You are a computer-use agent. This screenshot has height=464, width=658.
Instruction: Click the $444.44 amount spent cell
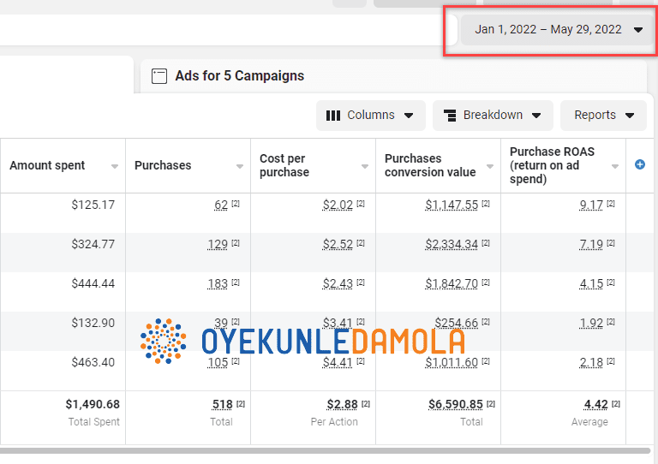click(x=93, y=283)
